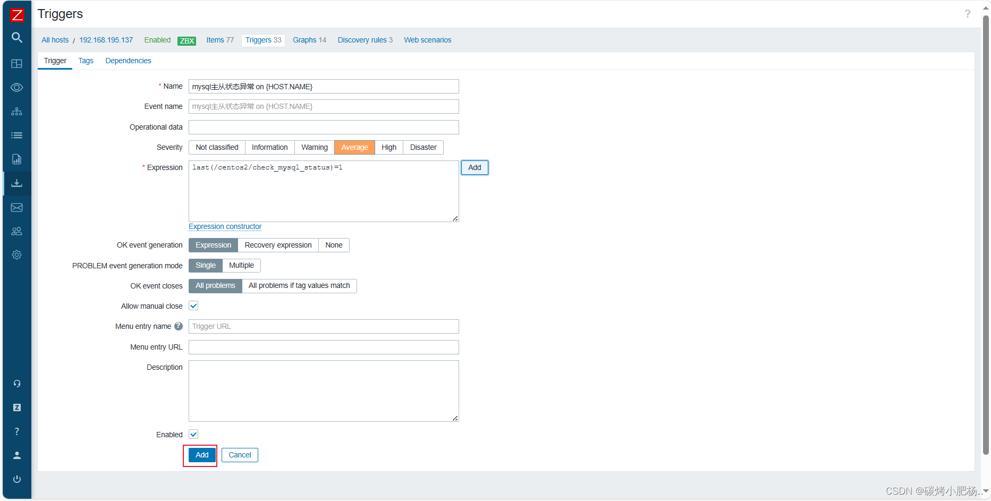Image resolution: width=991 pixels, height=501 pixels.
Task: Open Items 77 in host navigation
Action: tap(220, 40)
